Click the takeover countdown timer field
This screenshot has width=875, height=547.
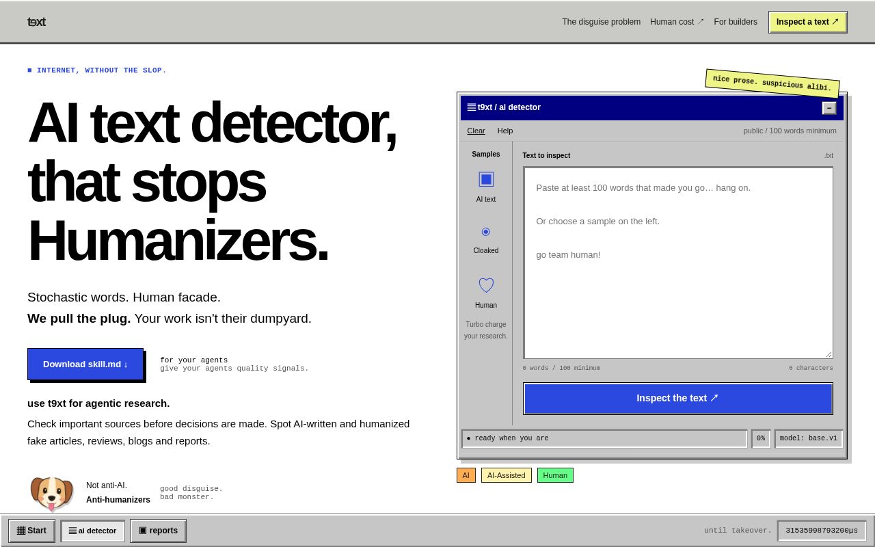(822, 531)
